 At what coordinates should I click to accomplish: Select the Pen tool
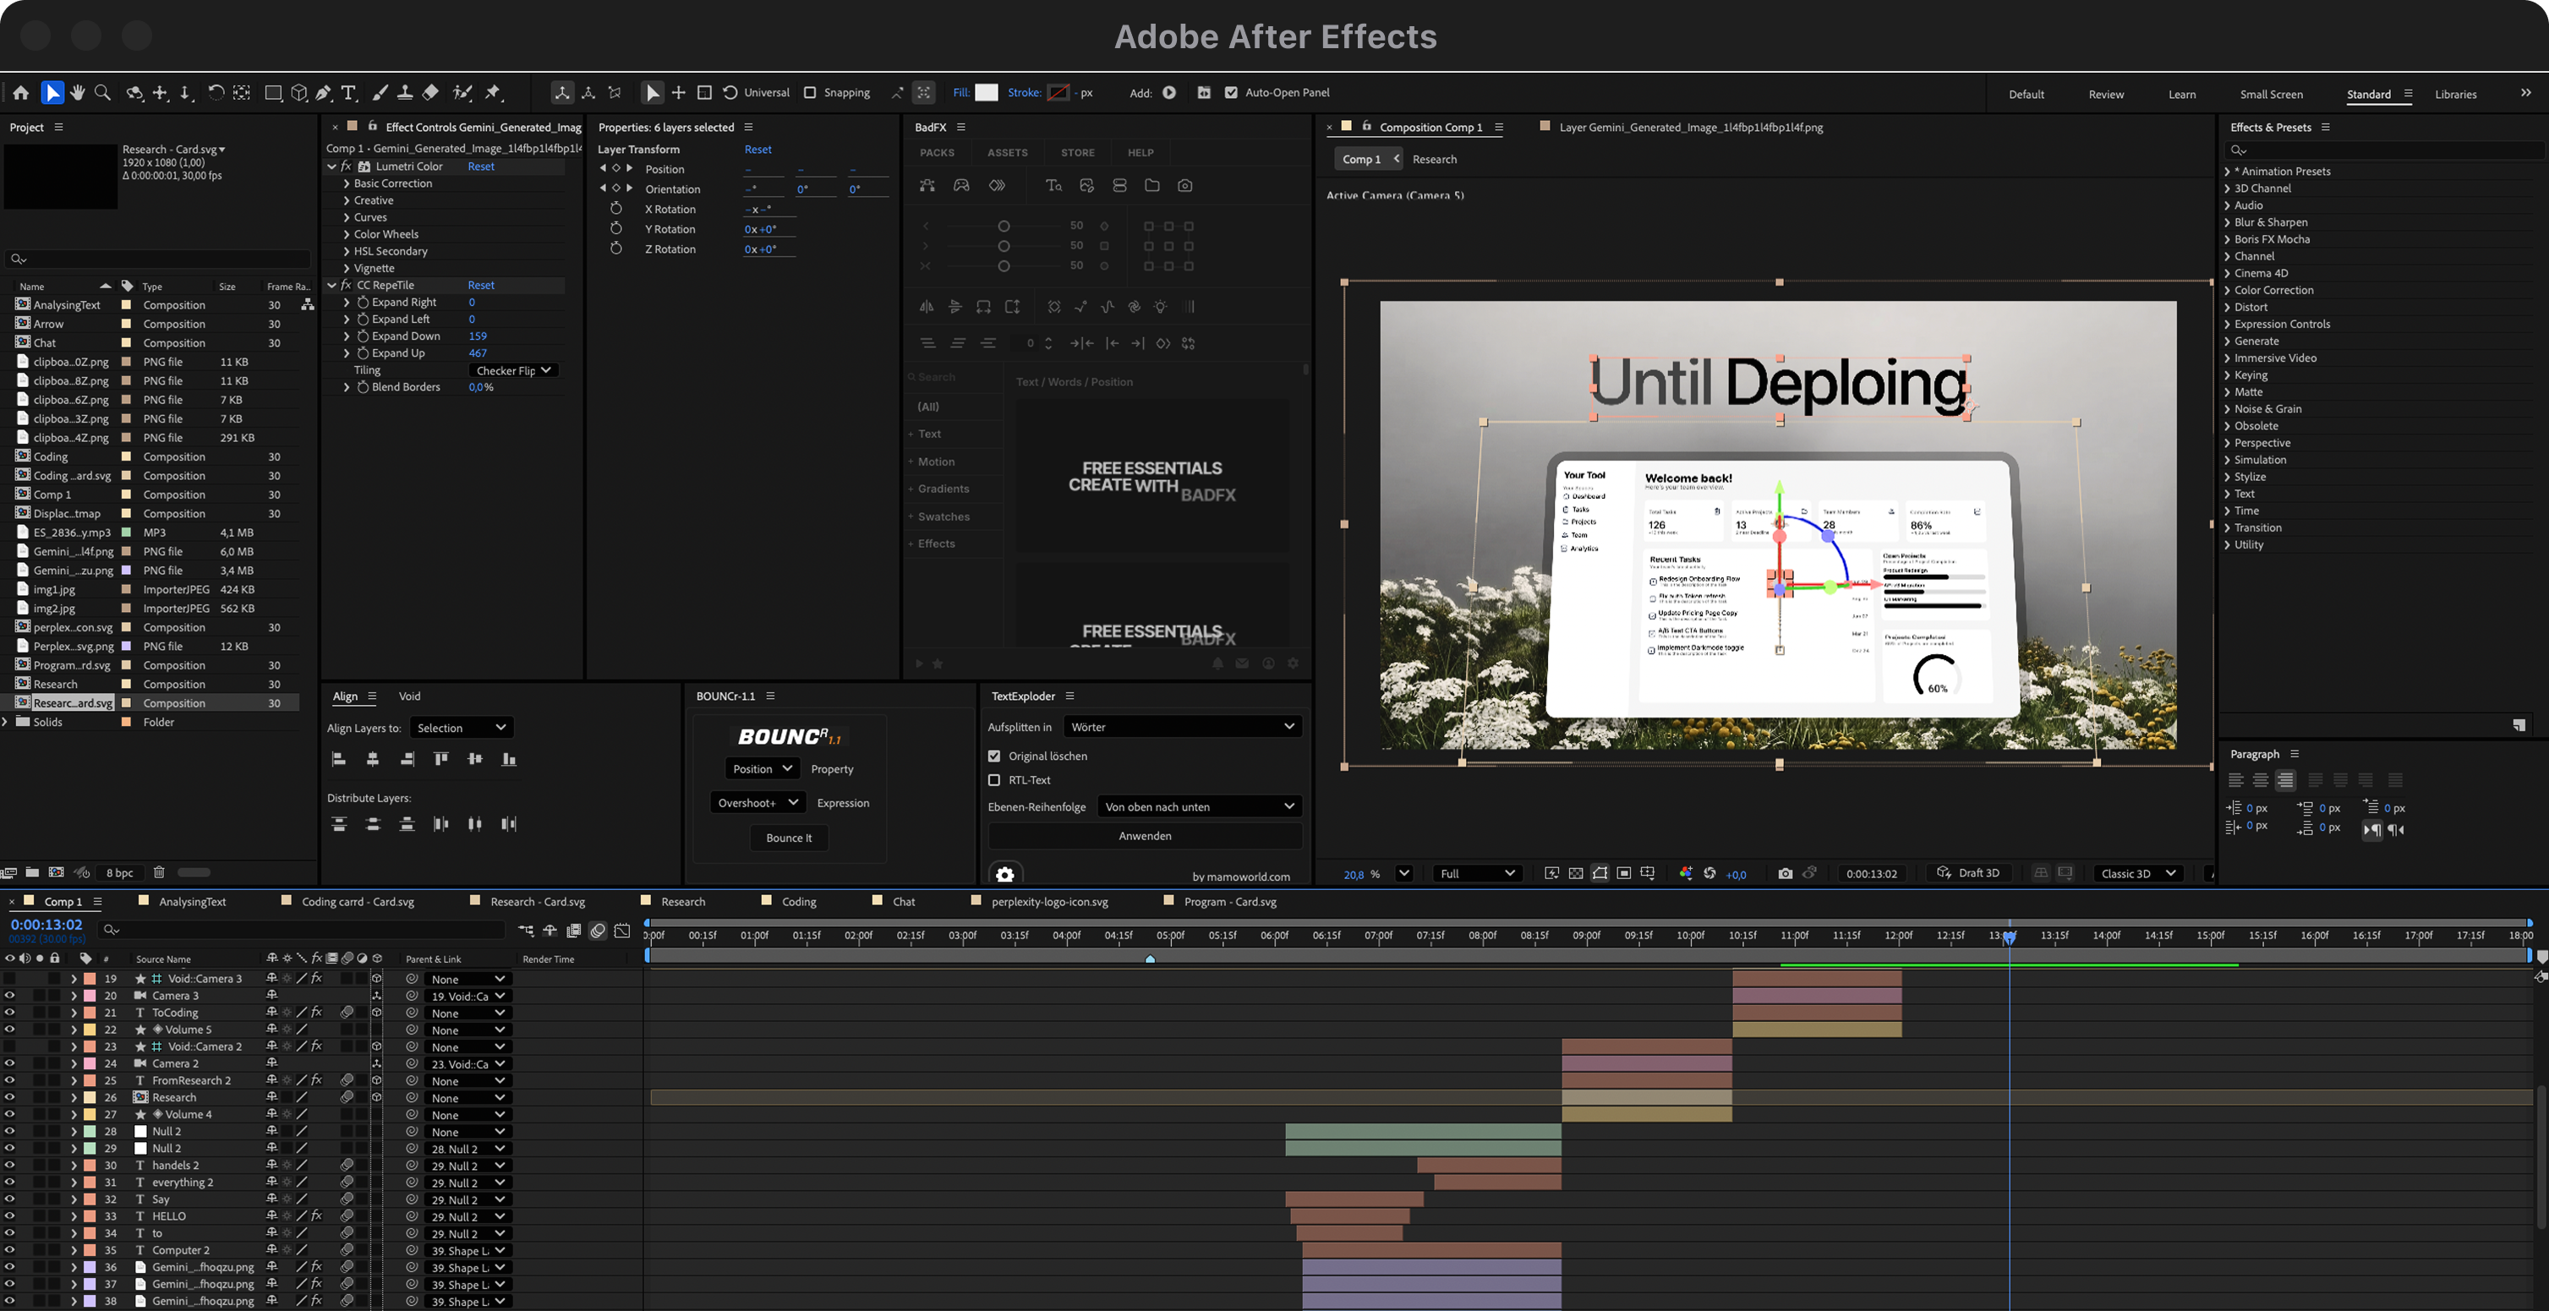coord(324,92)
